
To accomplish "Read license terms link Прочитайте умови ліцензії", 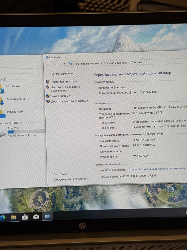I will point(158,169).
